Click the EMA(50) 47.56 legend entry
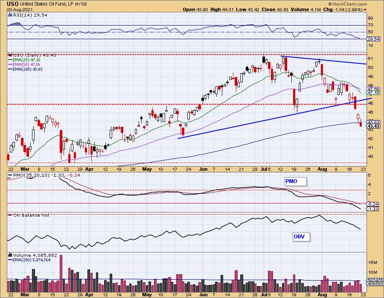The height and width of the screenshot is (298, 384). [24, 64]
